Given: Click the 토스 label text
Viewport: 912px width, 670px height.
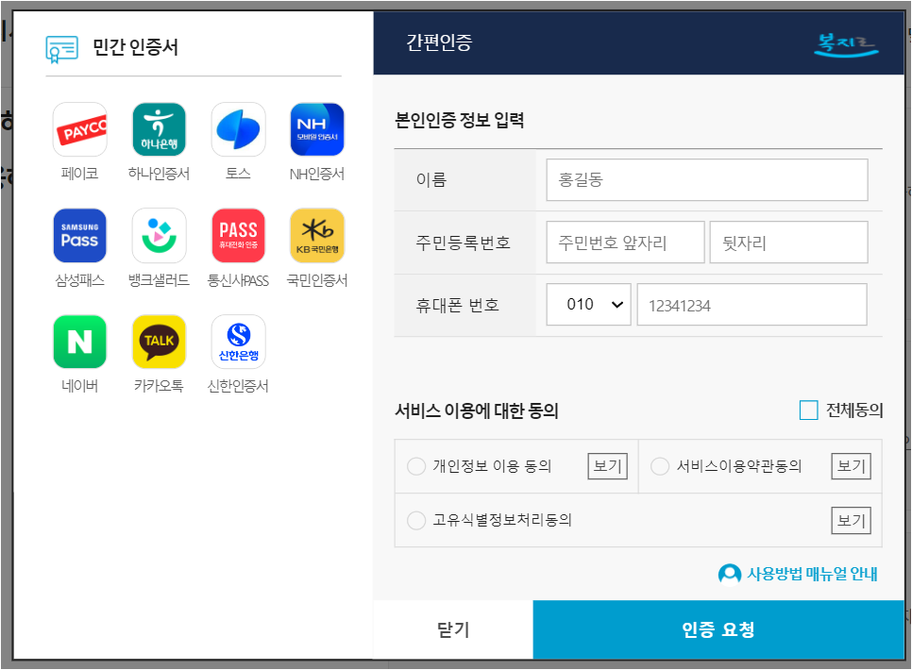Looking at the screenshot, I should [238, 174].
